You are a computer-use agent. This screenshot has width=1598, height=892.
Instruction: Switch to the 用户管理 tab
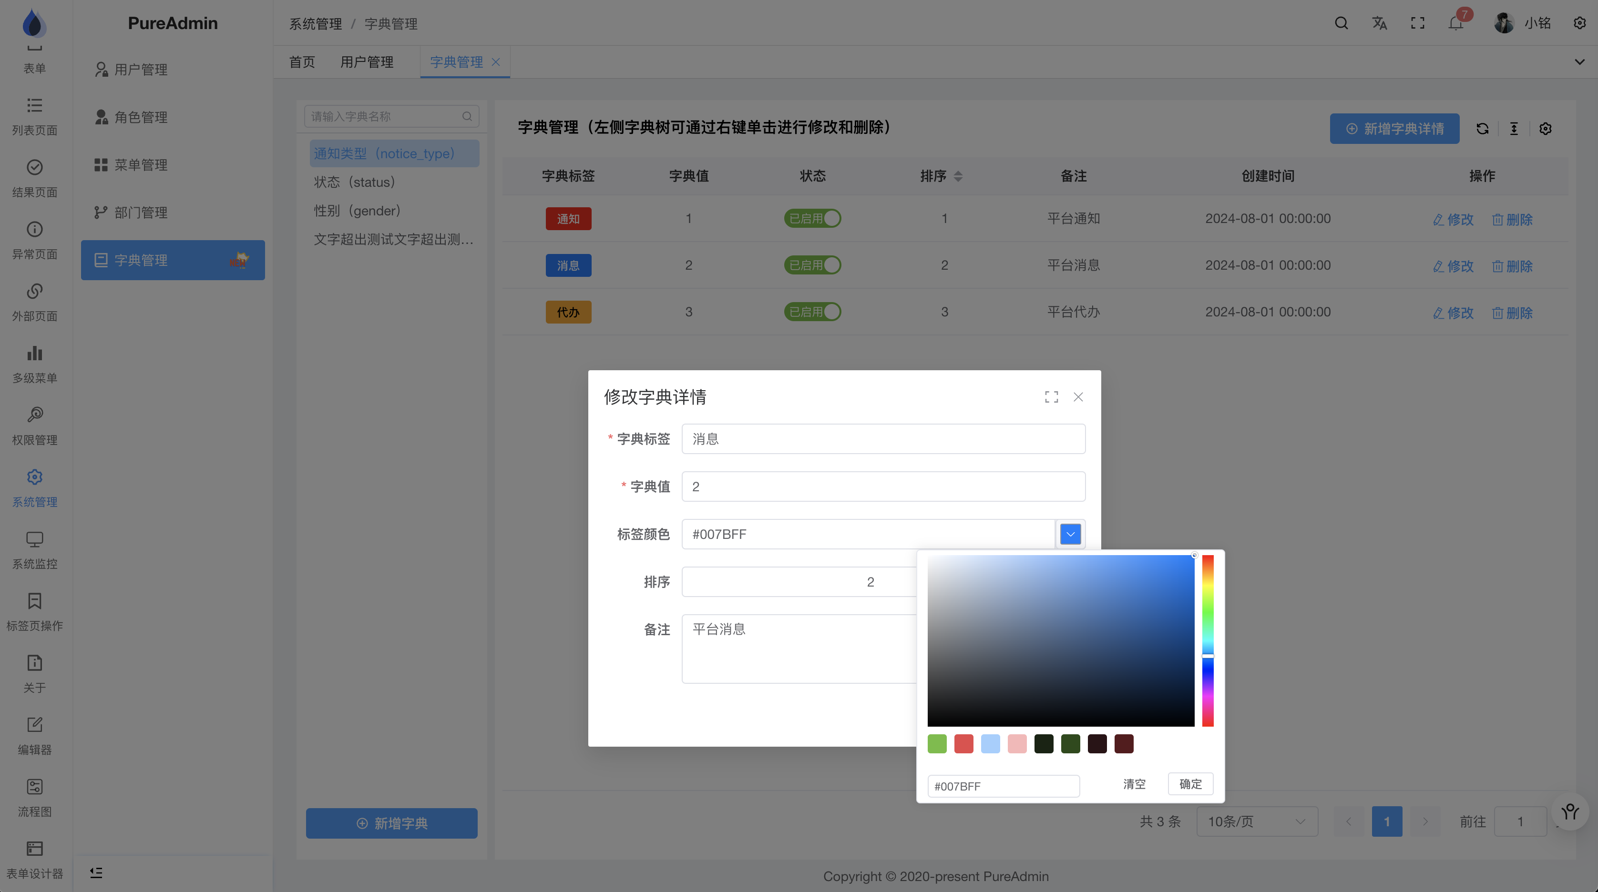point(367,62)
